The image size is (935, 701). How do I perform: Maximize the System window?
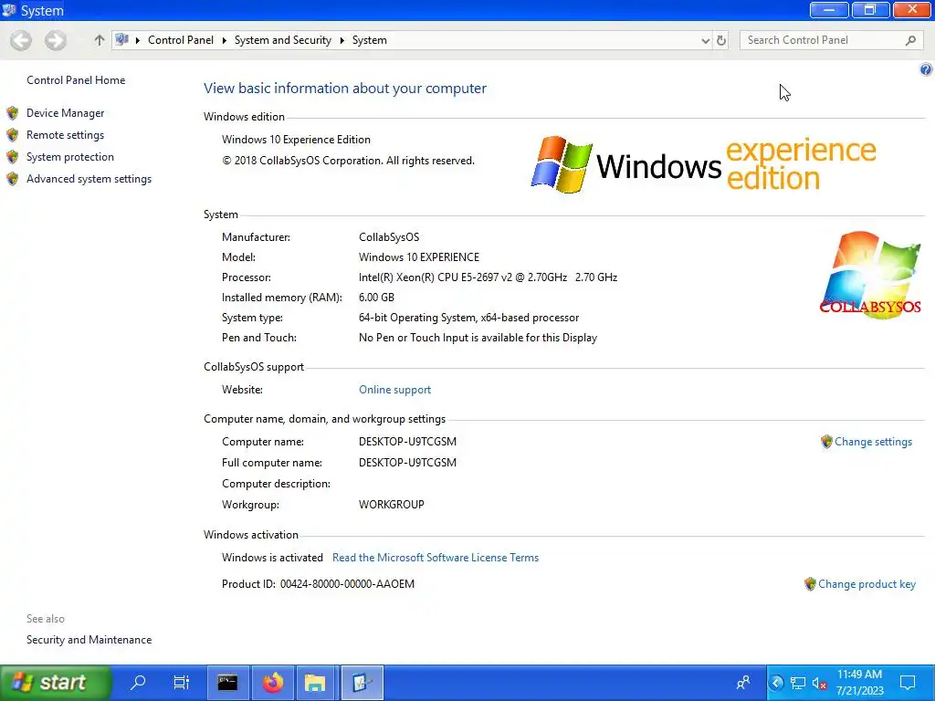pos(870,9)
